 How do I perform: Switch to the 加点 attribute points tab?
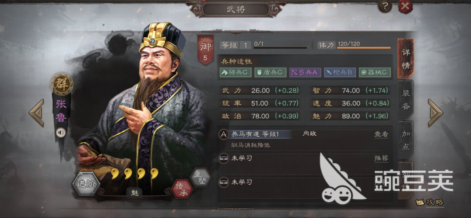[x=405, y=140]
